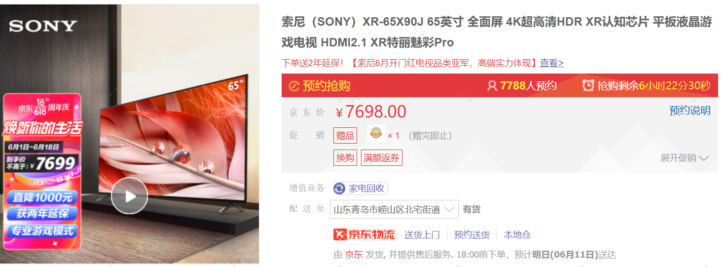Open the 山东青岛市崂山区北宅街道 delivery address dropdown
The height and width of the screenshot is (267, 728).
[394, 209]
